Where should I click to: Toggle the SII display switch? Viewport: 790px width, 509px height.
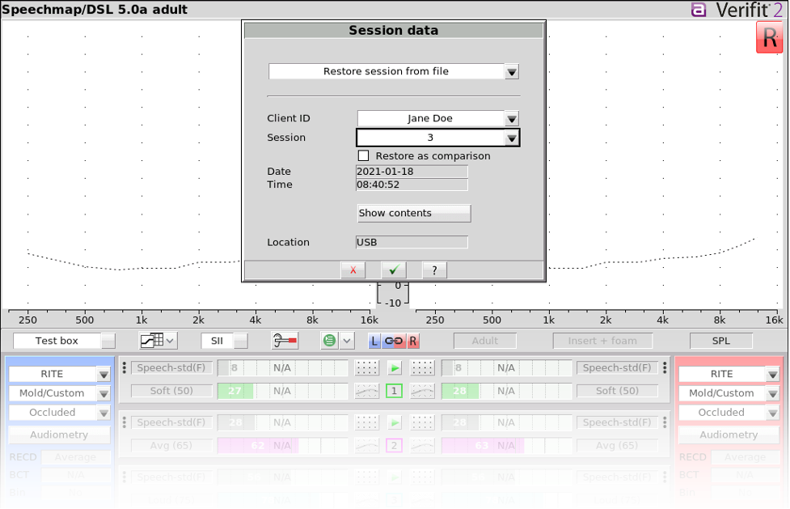coord(241,341)
